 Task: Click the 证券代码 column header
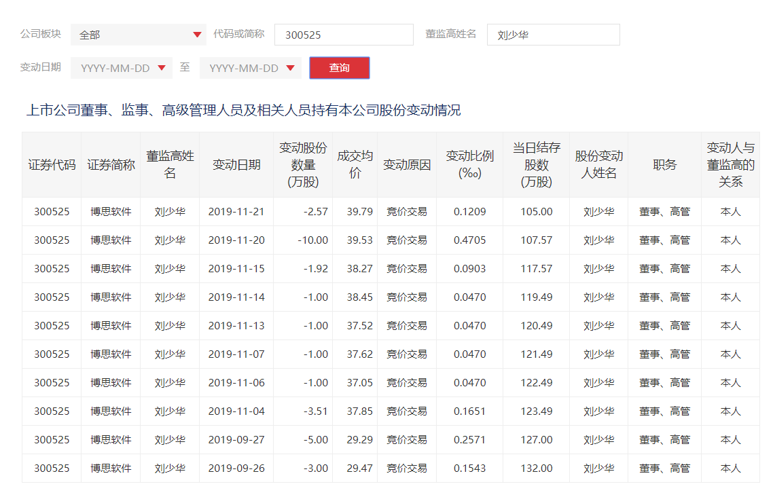click(52, 165)
